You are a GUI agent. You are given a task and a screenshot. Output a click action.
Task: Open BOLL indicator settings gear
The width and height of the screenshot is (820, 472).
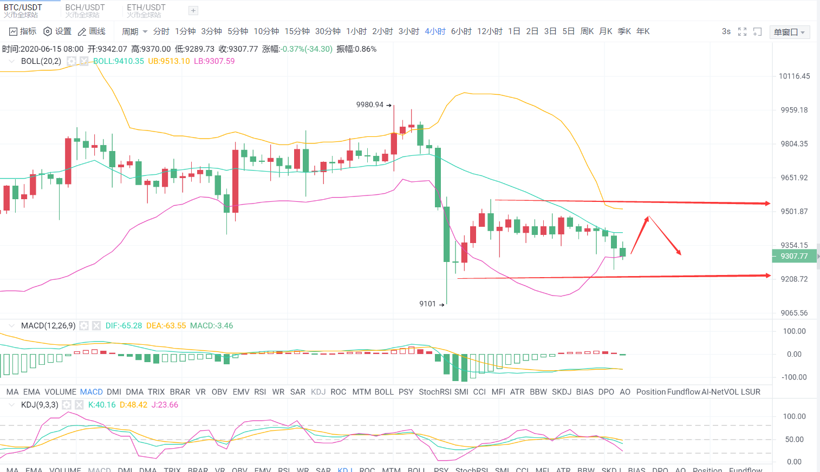[x=71, y=61]
